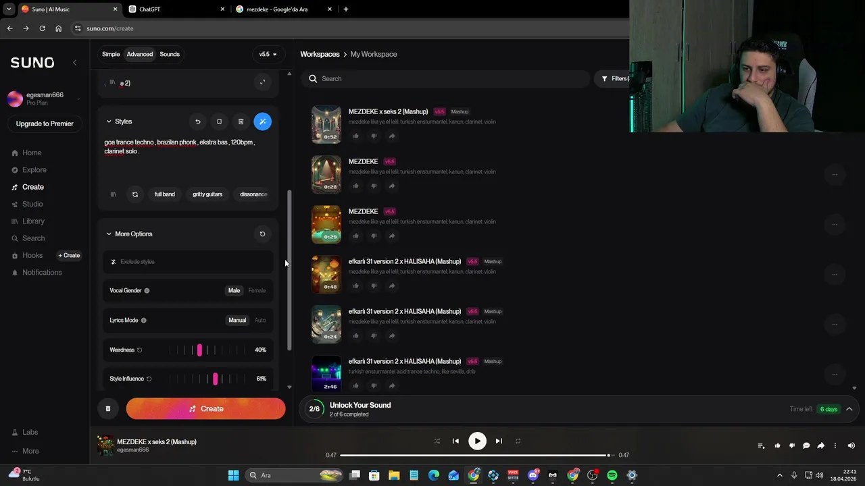Skip to next track in player
This screenshot has height=486, width=865.
pos(499,441)
